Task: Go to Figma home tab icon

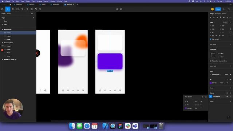Action: (10, 5)
